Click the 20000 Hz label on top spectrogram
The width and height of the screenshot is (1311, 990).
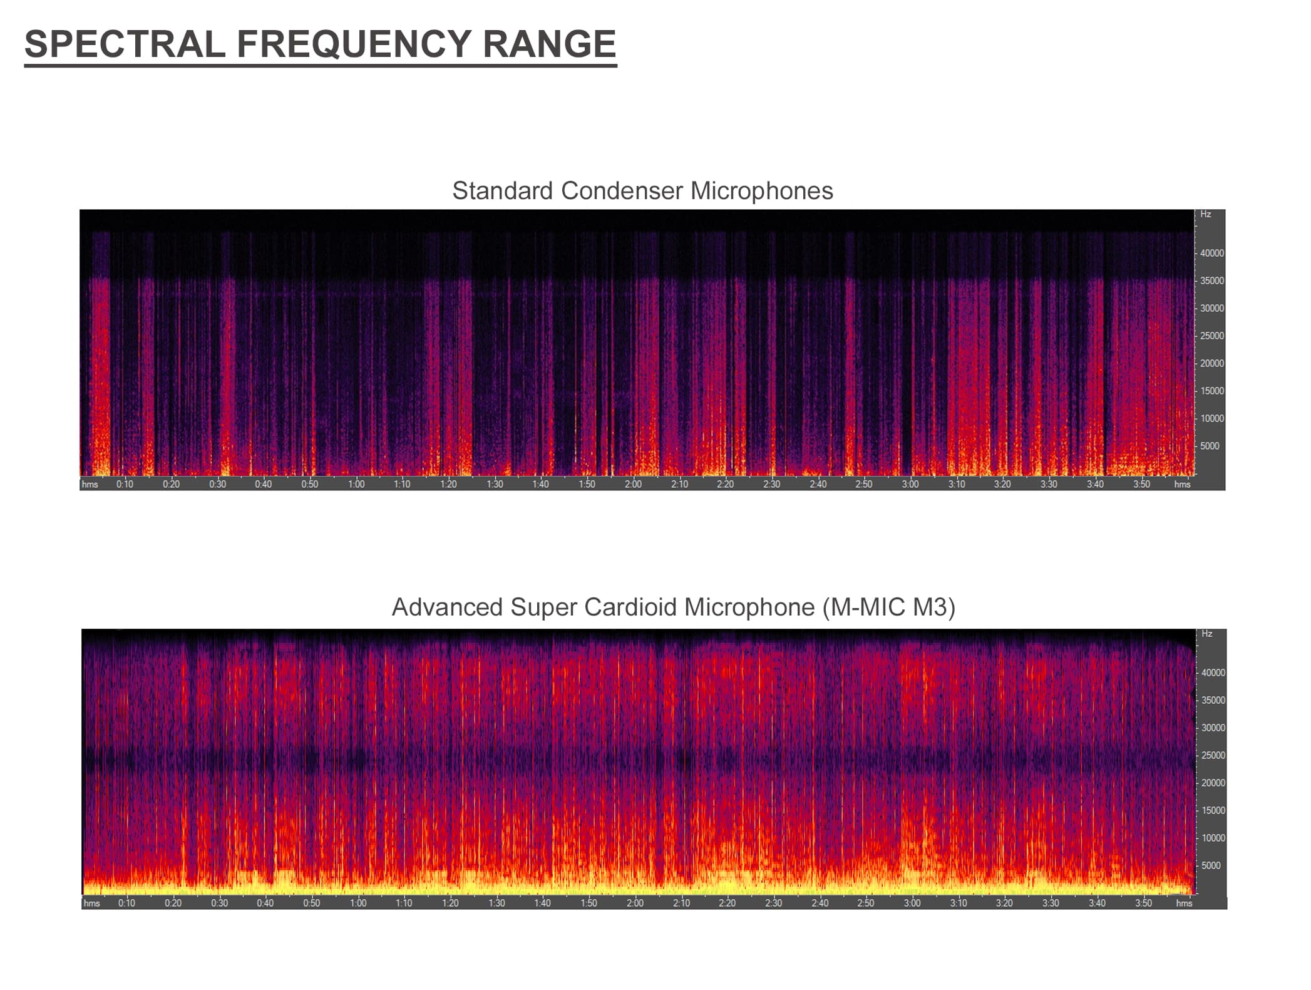[x=1211, y=364]
